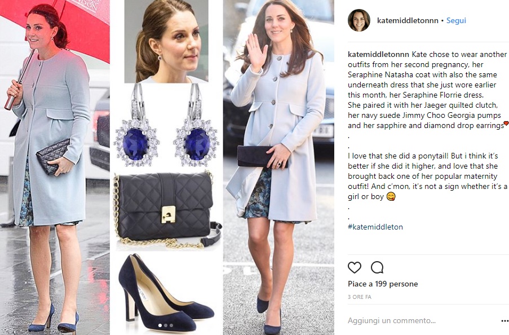This screenshot has width=509, height=335.
Task: Open katemiddletonnn username at caption start
Action: pyautogui.click(x=378, y=54)
